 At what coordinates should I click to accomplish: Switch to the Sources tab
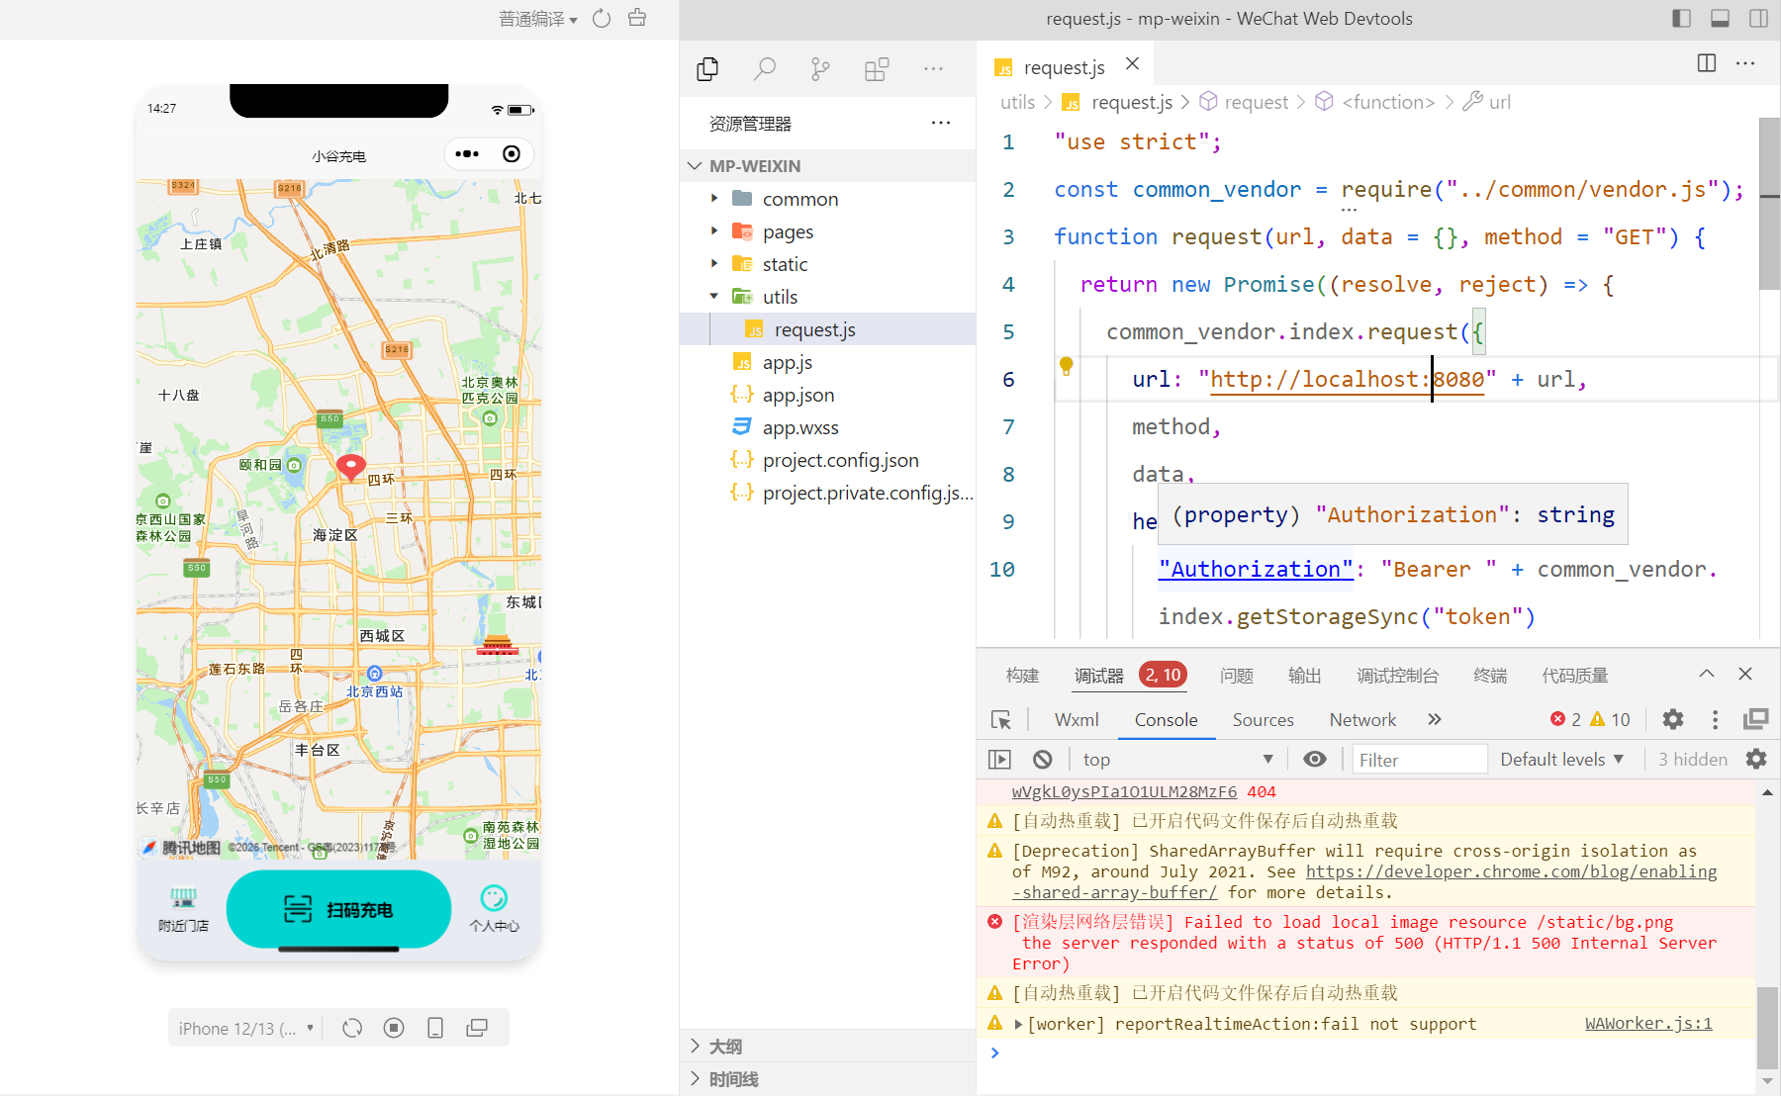(1264, 720)
